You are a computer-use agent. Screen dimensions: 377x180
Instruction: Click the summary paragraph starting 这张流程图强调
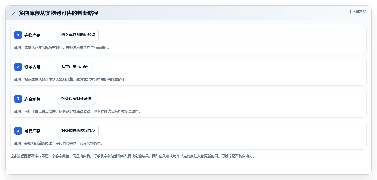(132, 156)
